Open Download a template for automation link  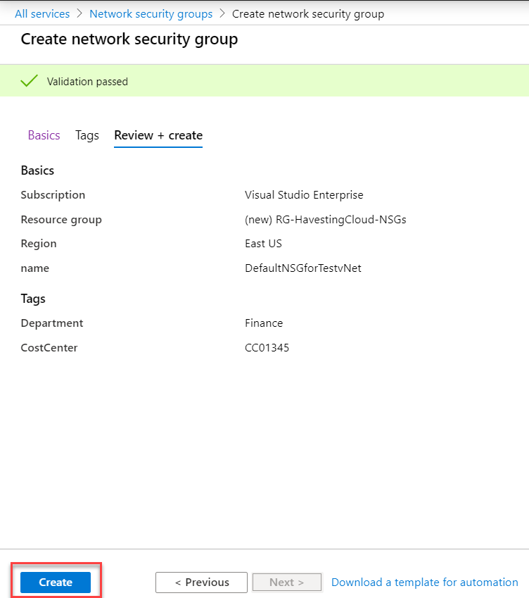425,582
